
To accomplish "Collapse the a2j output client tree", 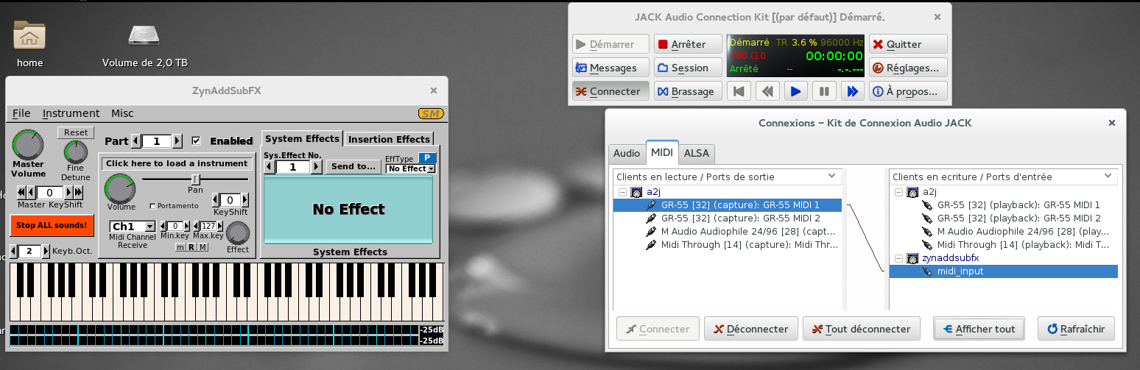I will pos(622,192).
